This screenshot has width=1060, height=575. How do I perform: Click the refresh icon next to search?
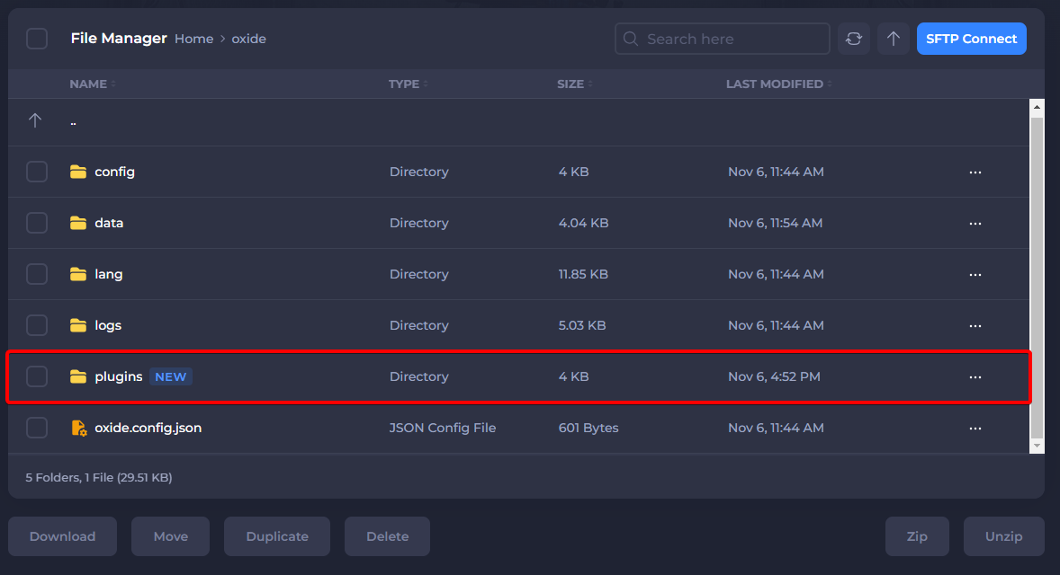pos(854,39)
